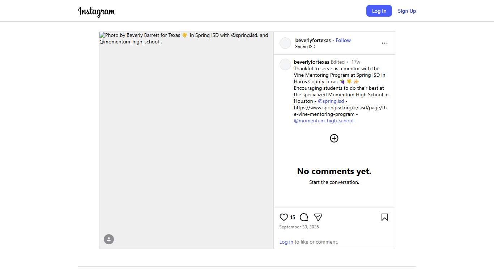Open the post photo by Beverly Barrett
The image size is (494, 278).
point(186,140)
